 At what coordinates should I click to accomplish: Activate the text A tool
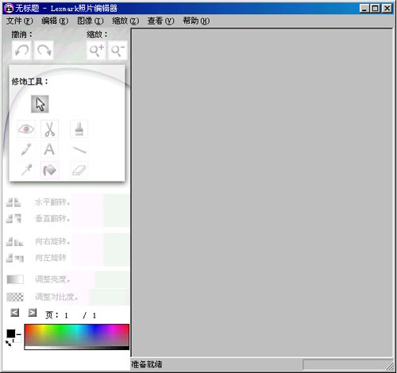[x=49, y=149]
